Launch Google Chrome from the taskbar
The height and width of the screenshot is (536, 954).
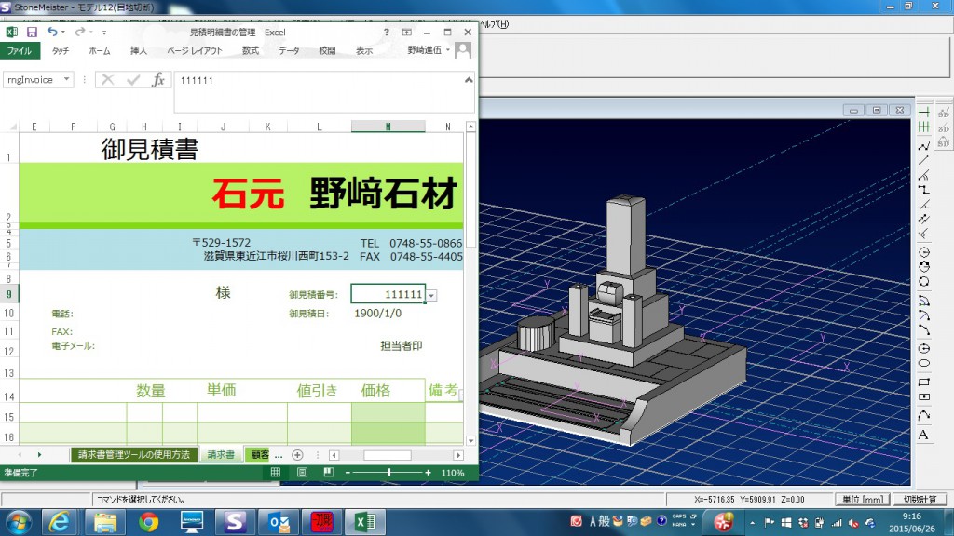tap(149, 521)
